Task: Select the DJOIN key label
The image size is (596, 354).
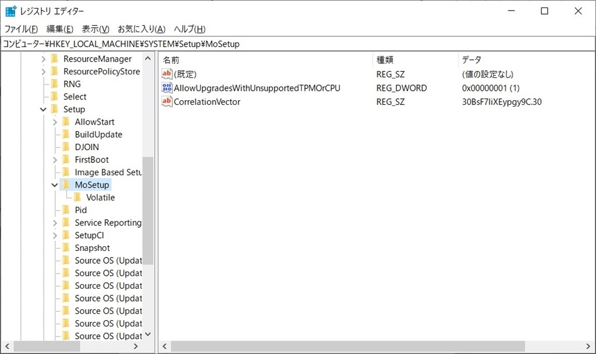Action: [x=87, y=147]
